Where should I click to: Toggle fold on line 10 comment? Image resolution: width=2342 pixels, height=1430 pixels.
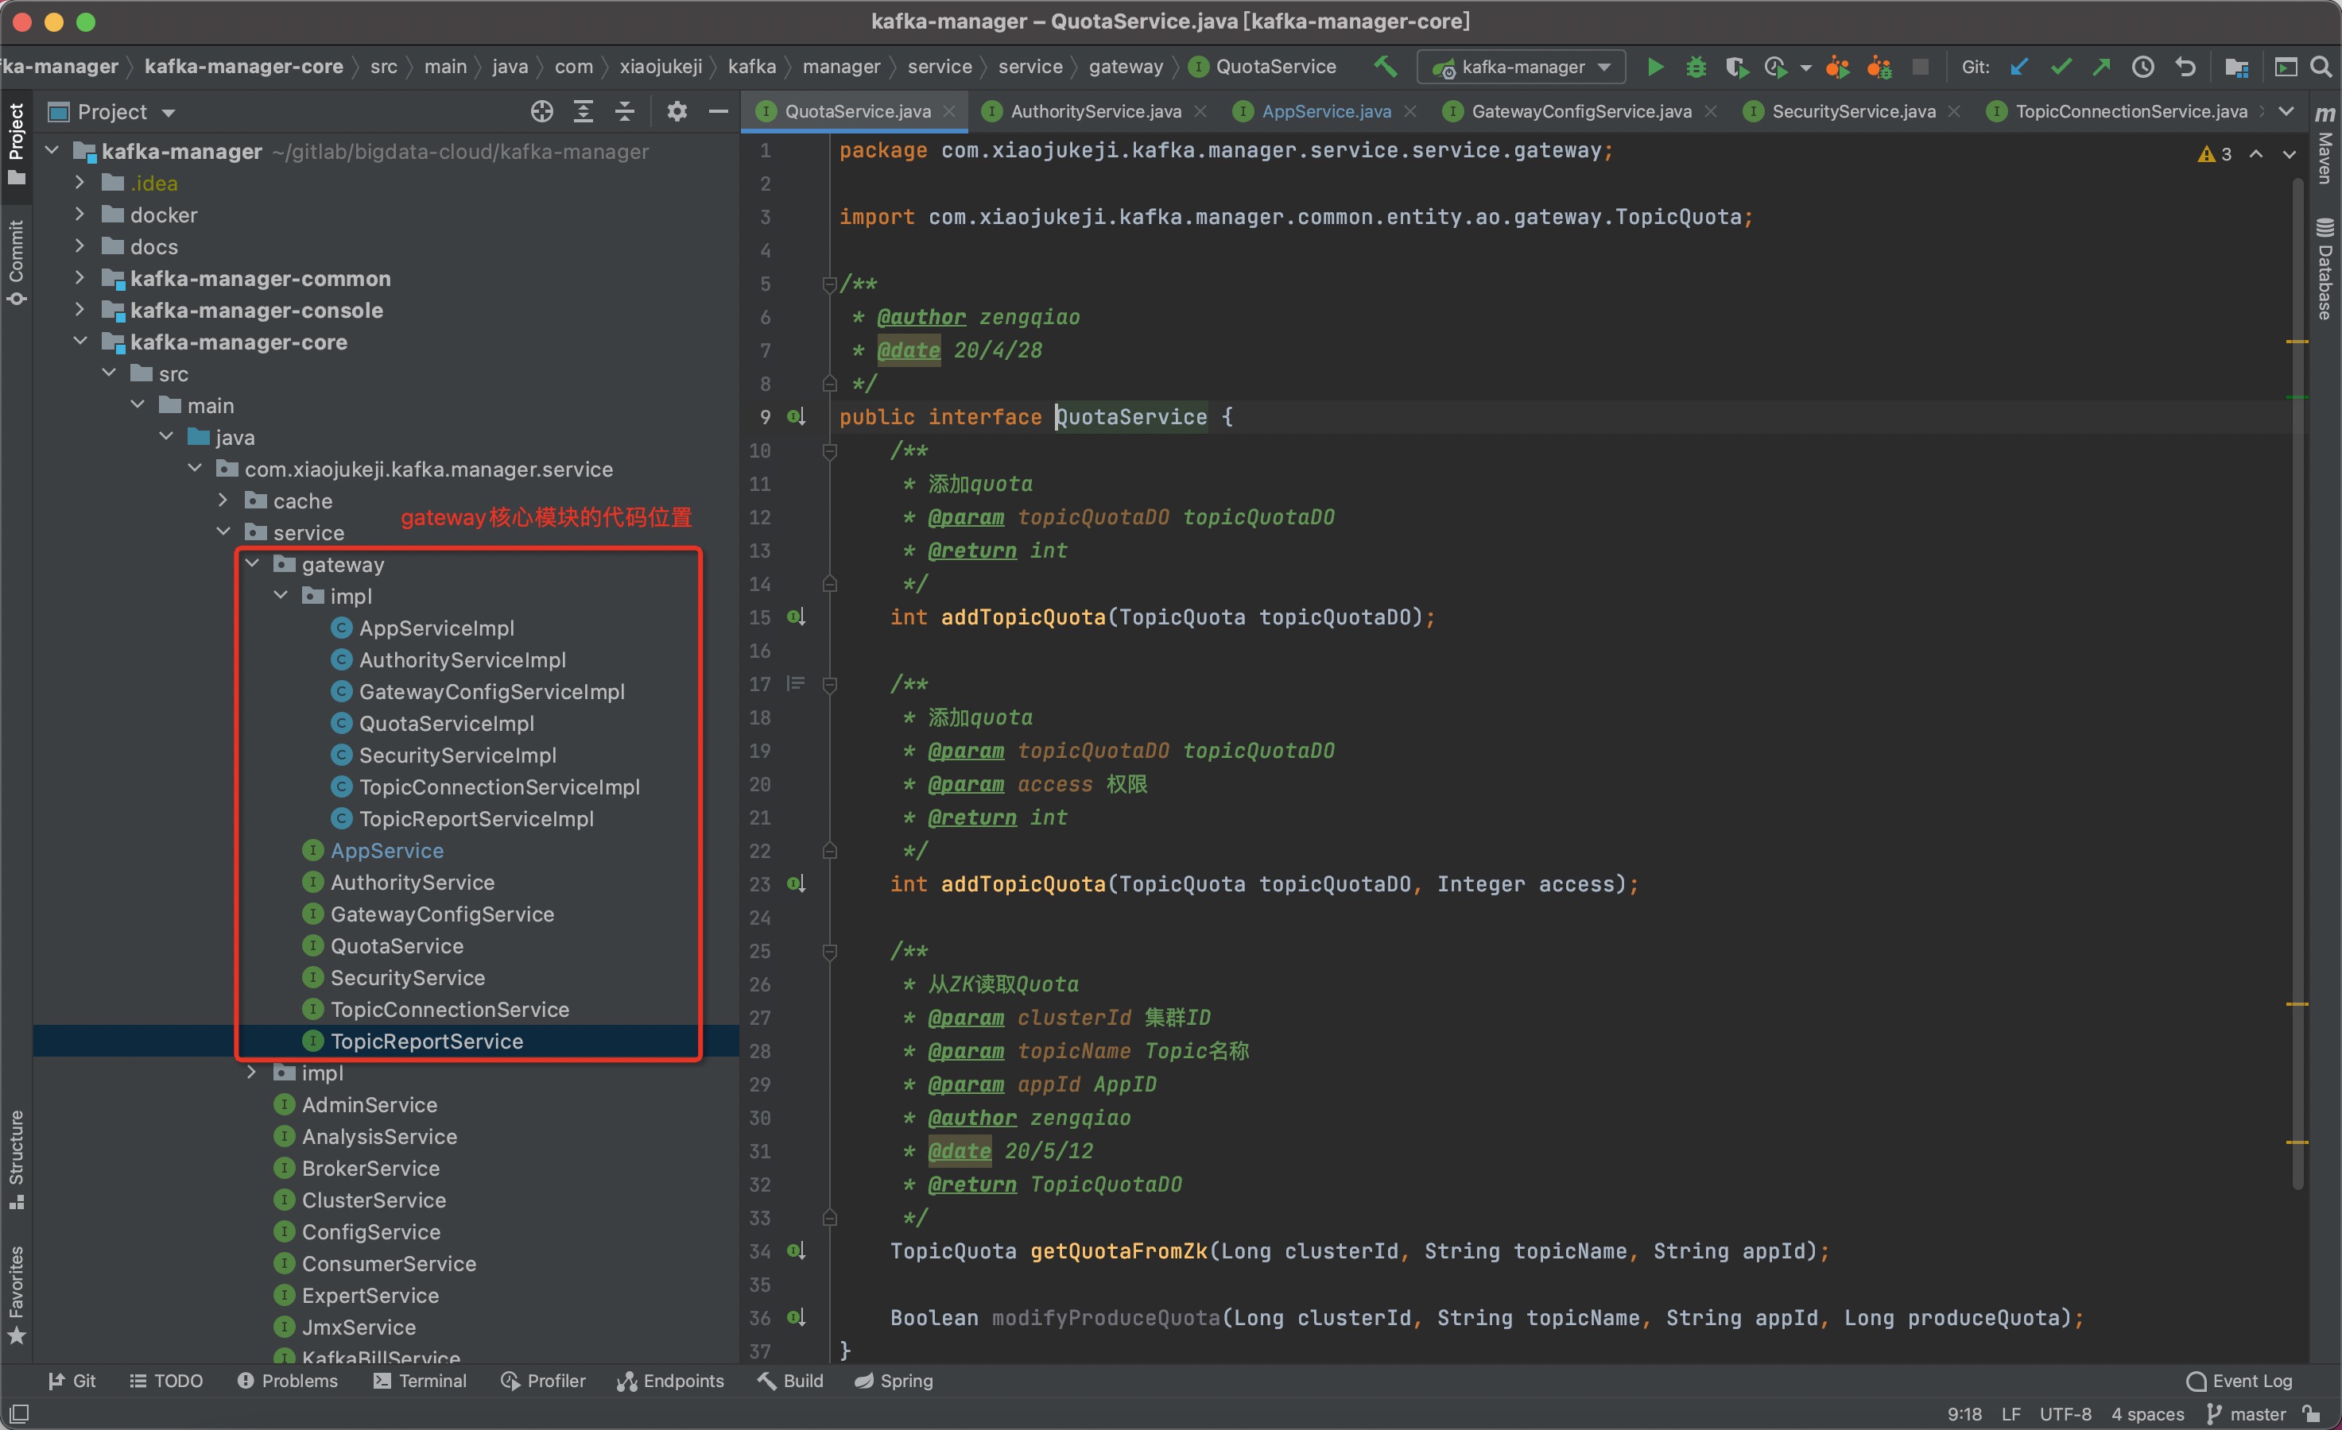[829, 450]
